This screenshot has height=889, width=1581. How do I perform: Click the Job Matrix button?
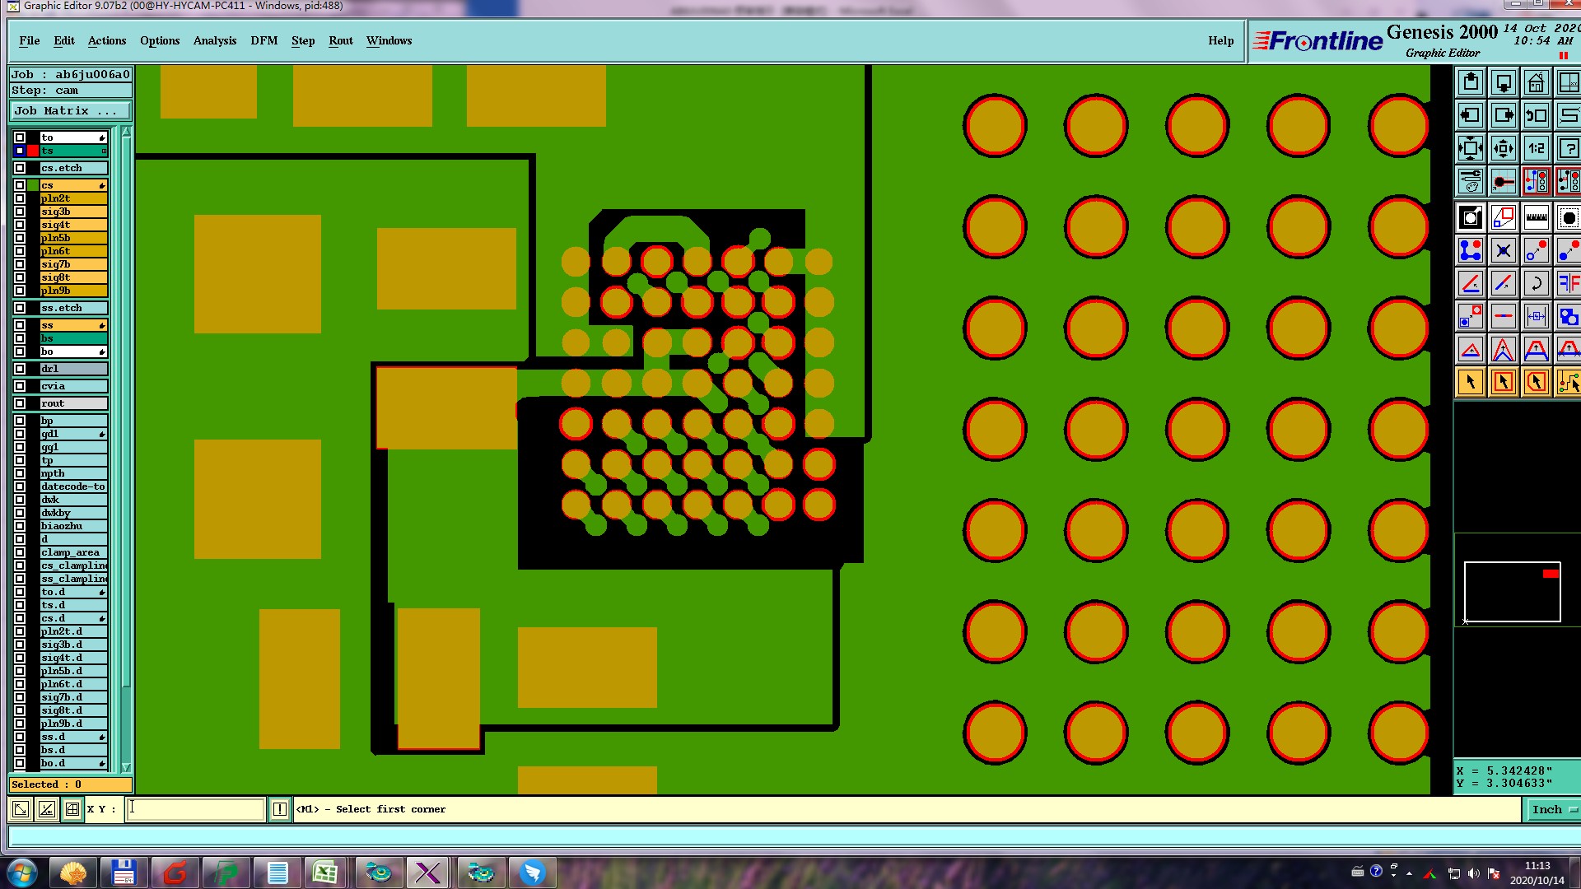[70, 110]
